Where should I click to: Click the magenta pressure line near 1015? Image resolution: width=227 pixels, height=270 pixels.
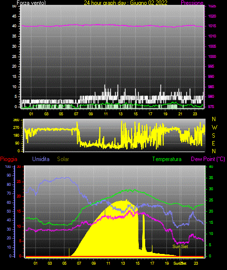coord(112,25)
